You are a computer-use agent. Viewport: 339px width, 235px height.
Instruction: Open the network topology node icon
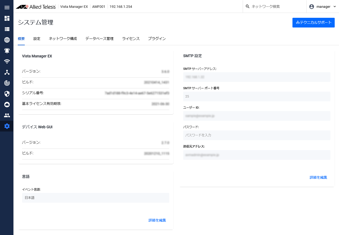tap(7, 72)
